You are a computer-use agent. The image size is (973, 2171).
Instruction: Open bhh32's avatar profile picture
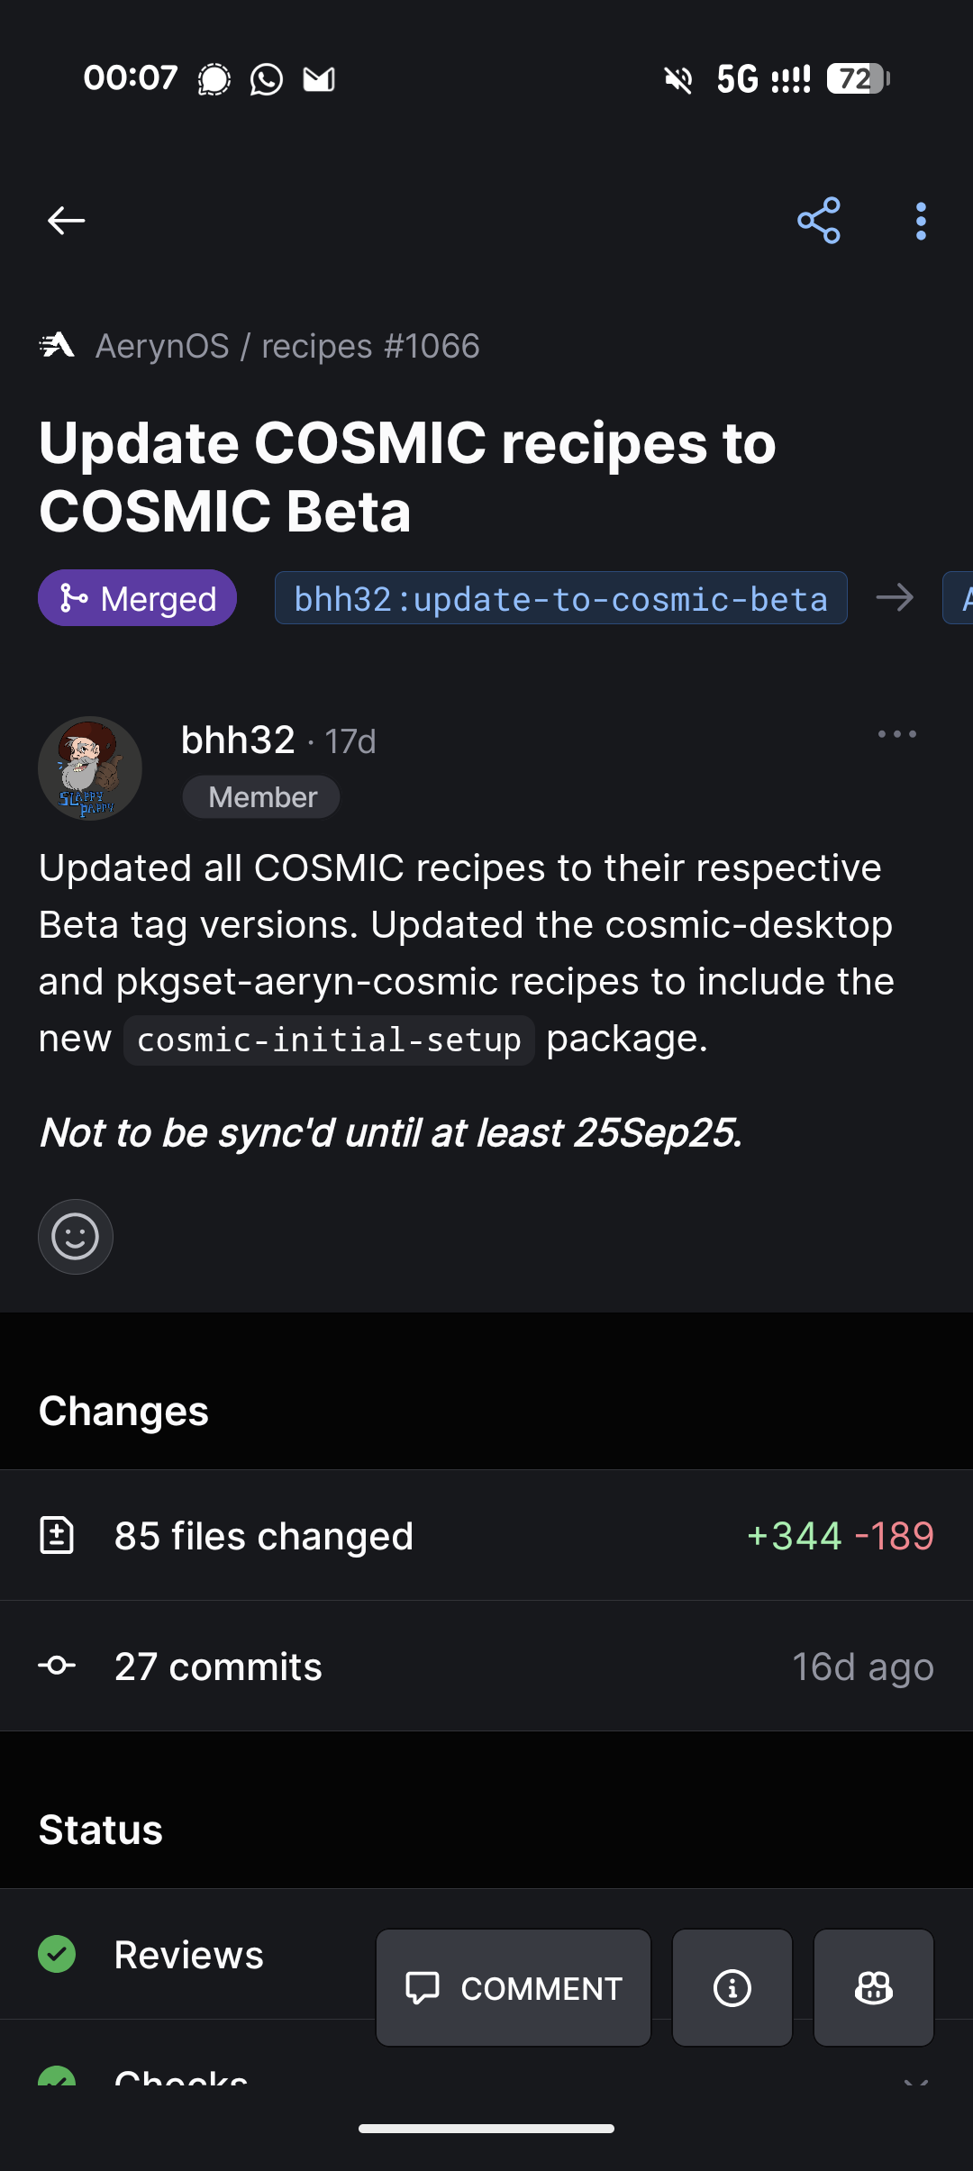point(90,768)
